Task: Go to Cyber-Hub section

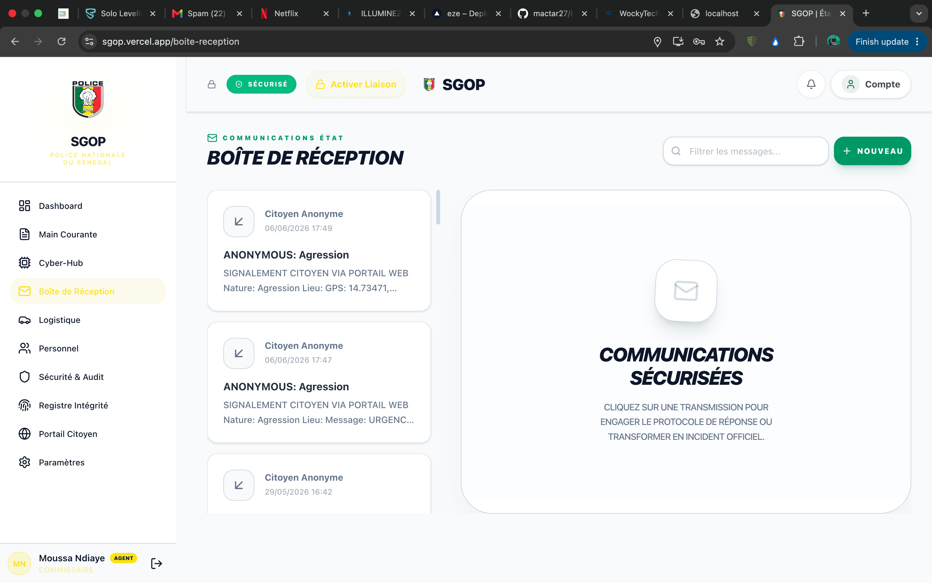Action: (88, 263)
